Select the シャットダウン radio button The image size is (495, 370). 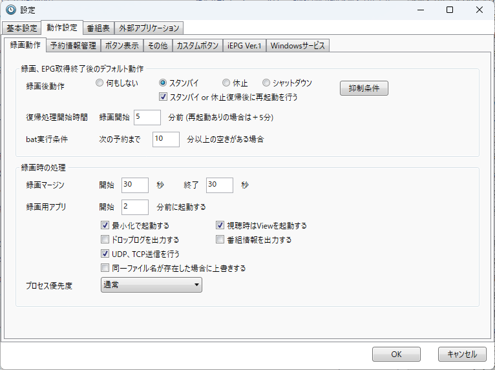point(266,83)
